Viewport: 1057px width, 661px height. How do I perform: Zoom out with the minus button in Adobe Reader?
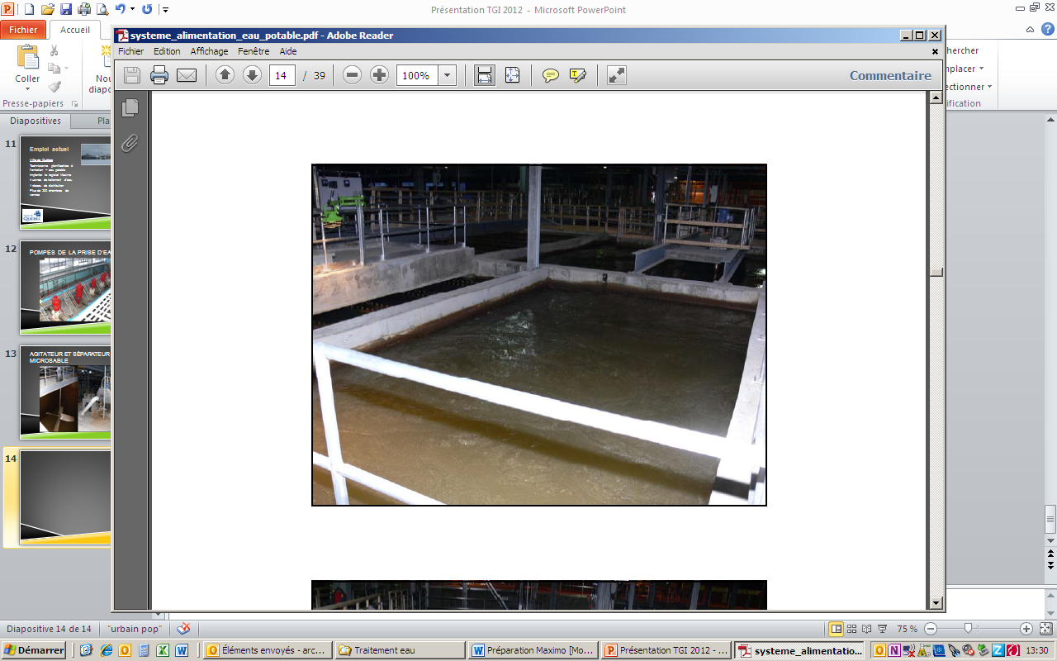coord(352,75)
